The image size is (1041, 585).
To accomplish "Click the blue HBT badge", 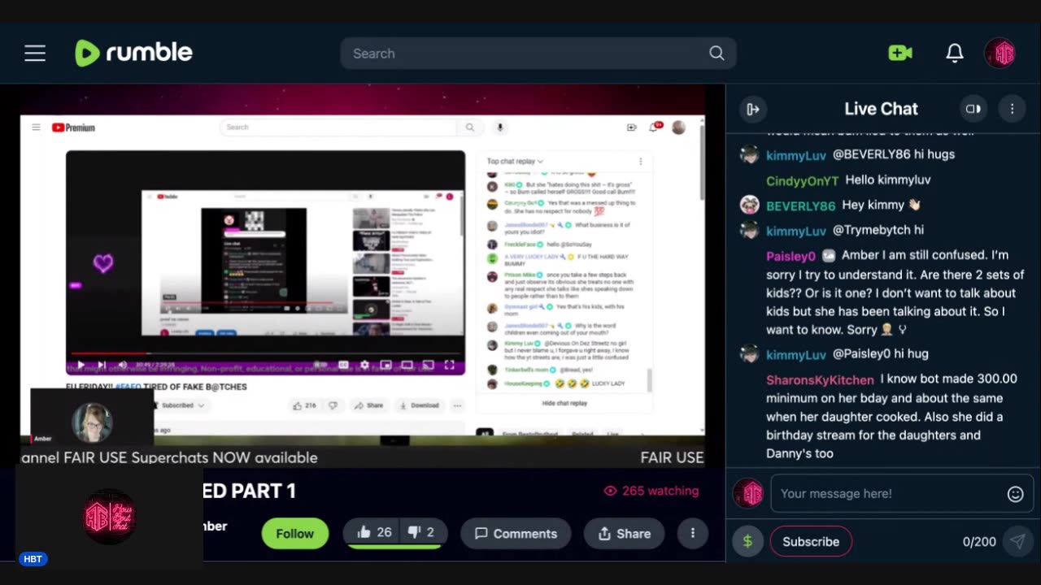I will (x=33, y=559).
